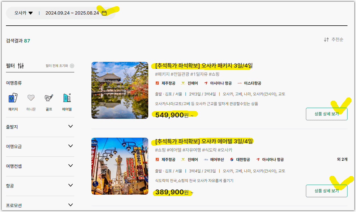Open the 추천순 sort order menu

[338, 40]
